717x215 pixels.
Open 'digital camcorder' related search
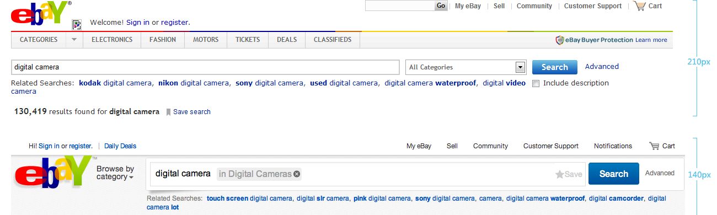pos(616,198)
